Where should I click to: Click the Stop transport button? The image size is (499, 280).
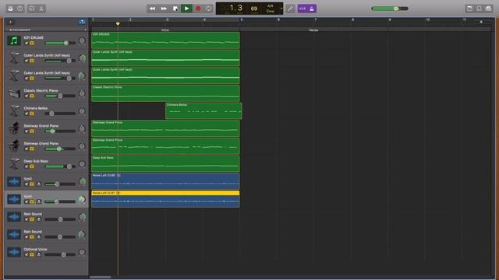175,9
